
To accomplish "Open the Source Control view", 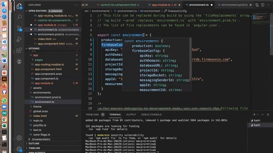I will tap(19, 28).
